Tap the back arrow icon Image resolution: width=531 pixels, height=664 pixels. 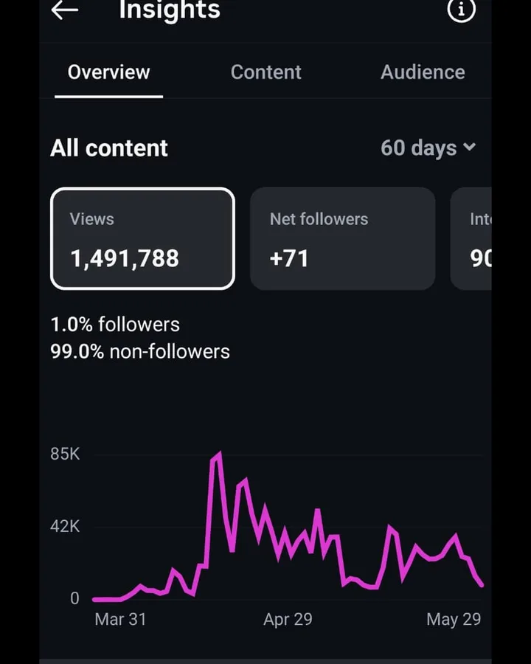click(x=64, y=10)
